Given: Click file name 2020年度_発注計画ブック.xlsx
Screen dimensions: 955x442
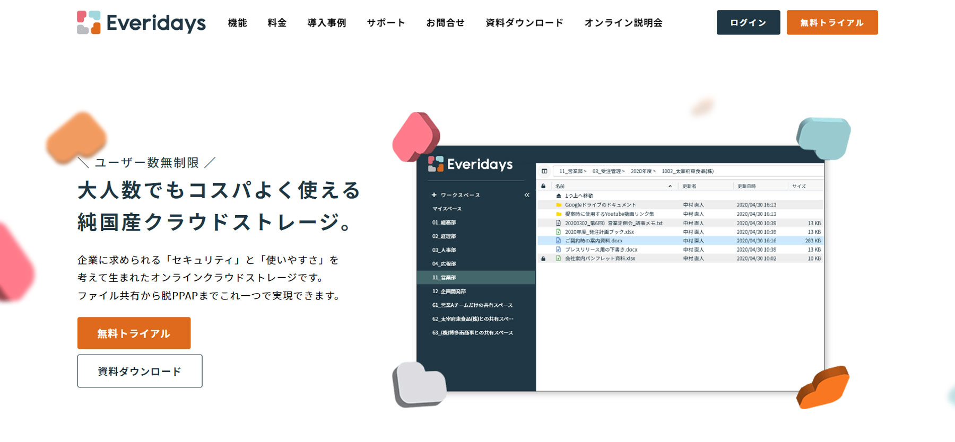Looking at the screenshot, I should [x=600, y=232].
